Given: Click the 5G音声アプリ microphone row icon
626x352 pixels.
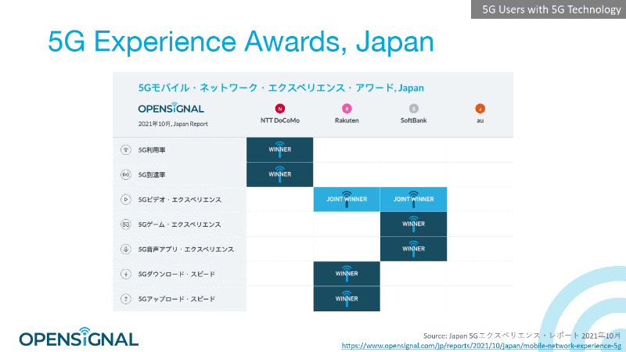Looking at the screenshot, I should (126, 249).
